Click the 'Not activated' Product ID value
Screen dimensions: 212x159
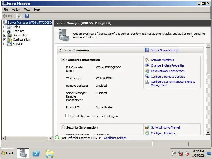pos(104,107)
